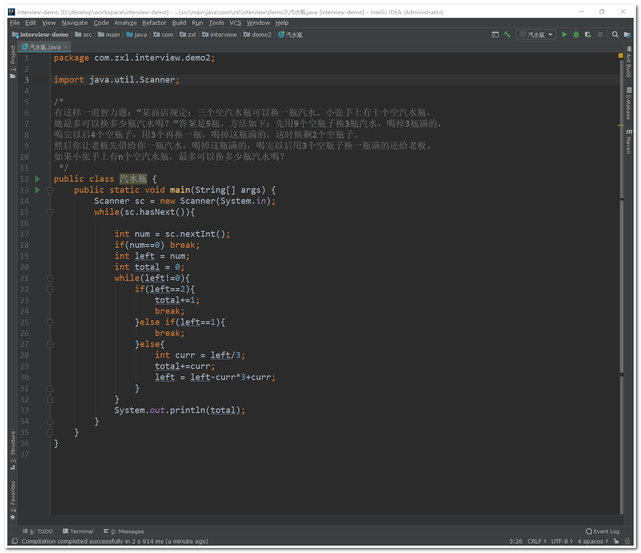The image size is (641, 553).
Task: Click the demo2 folder breadcrumb
Action: tap(258, 34)
